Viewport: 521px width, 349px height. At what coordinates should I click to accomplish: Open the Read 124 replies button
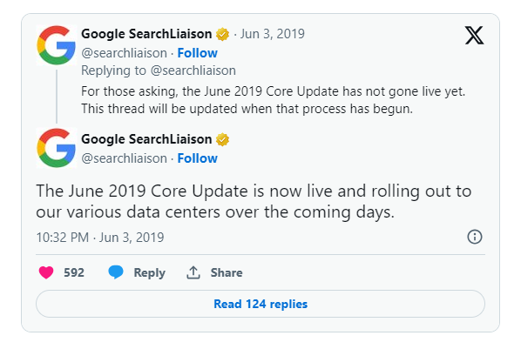coord(260,304)
